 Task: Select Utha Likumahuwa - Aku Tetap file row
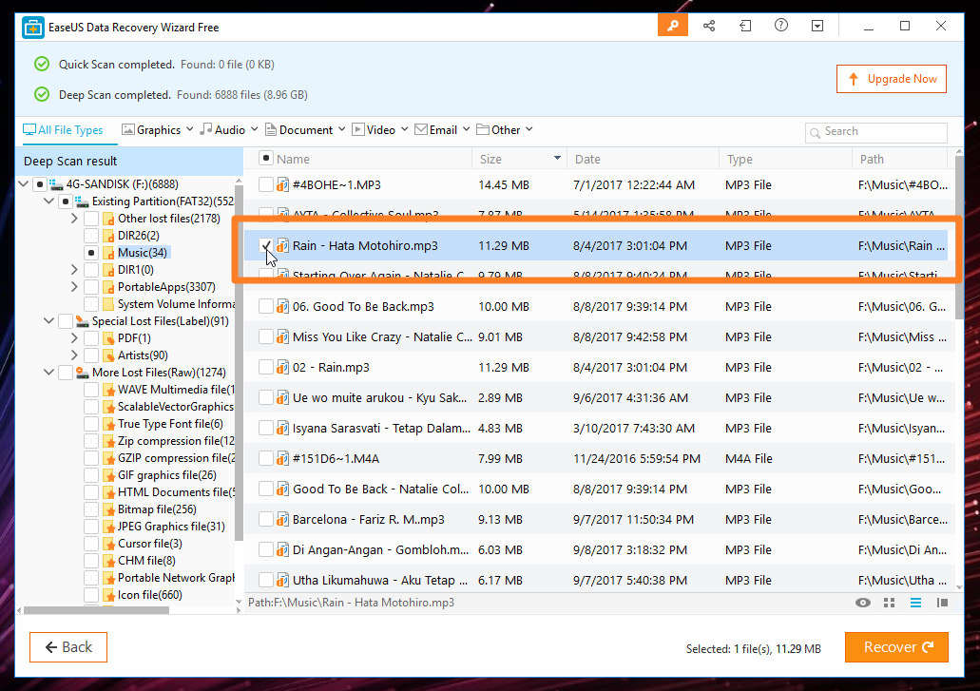coord(599,580)
